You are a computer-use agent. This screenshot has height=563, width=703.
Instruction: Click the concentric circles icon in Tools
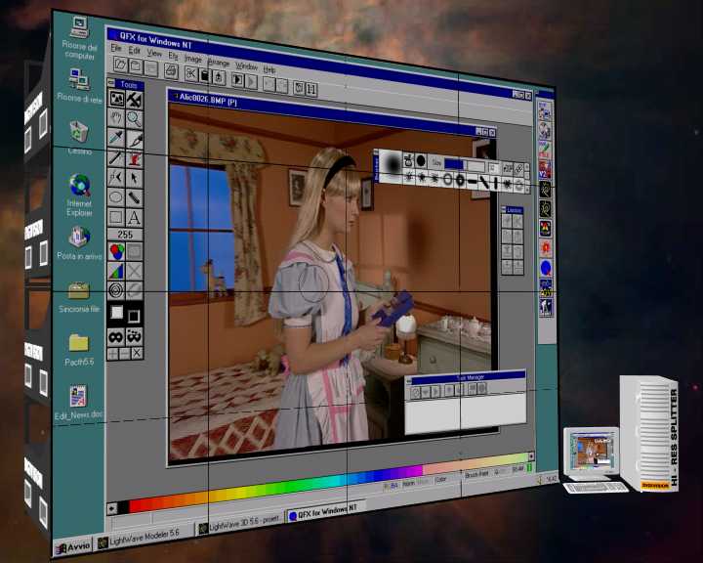tap(116, 290)
